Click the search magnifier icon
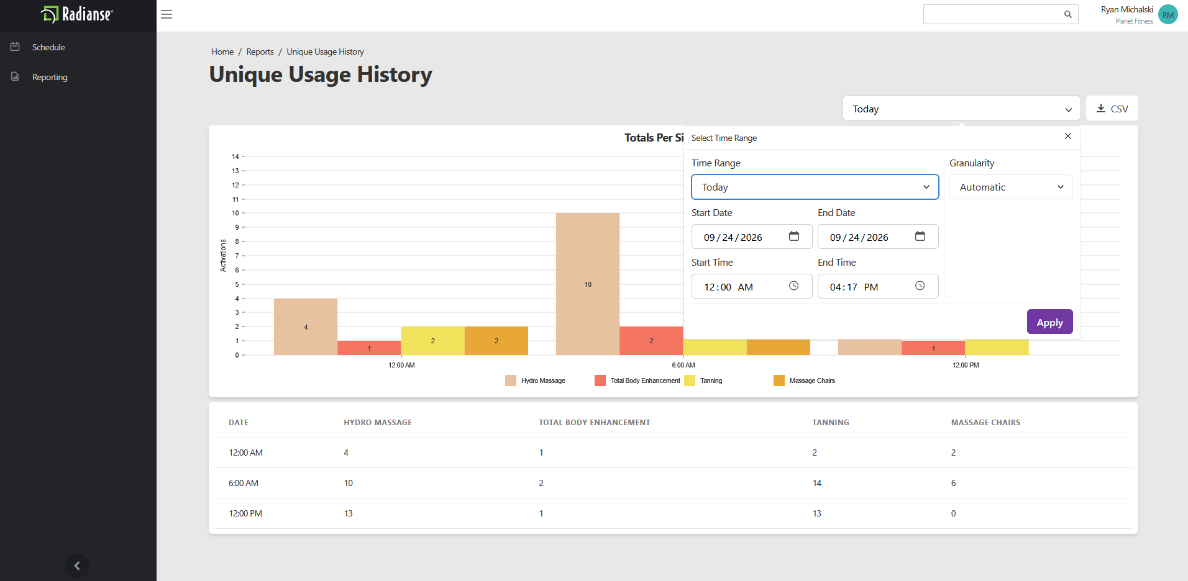1188x581 pixels. tap(1068, 14)
